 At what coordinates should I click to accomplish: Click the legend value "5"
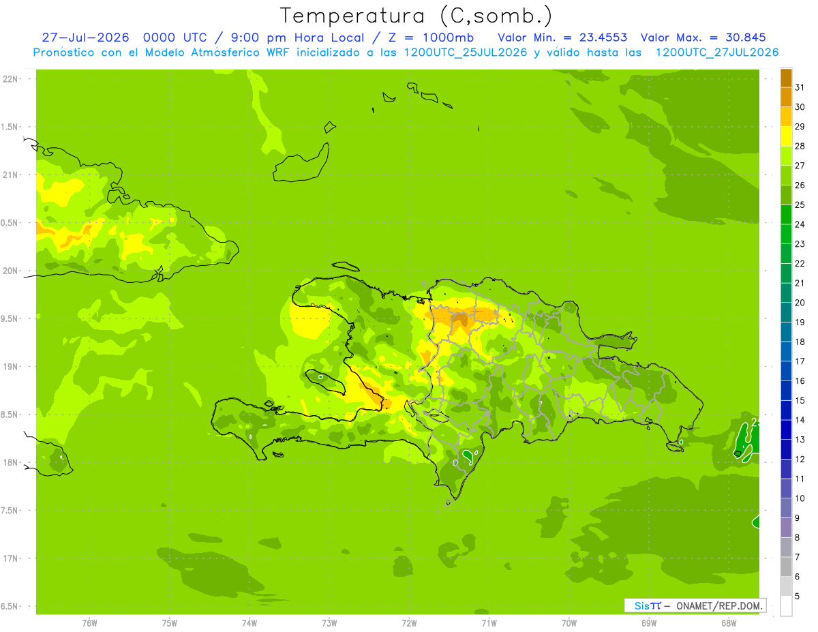(797, 596)
